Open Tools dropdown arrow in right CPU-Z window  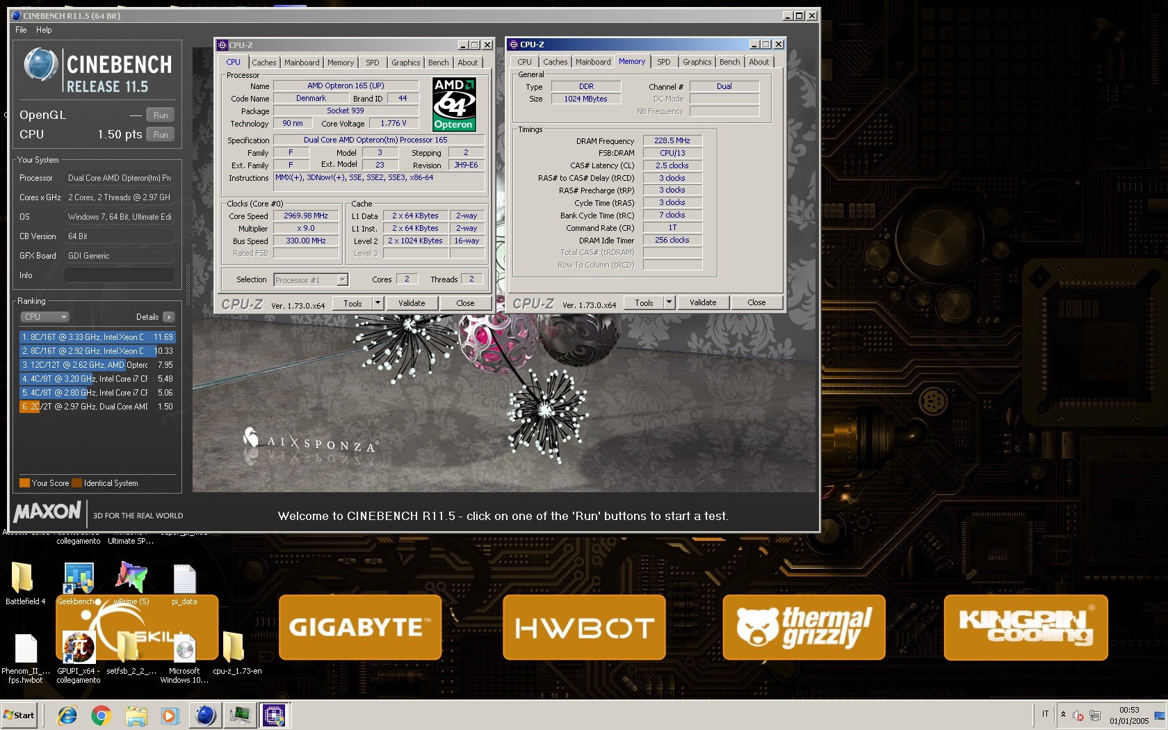[x=669, y=302]
